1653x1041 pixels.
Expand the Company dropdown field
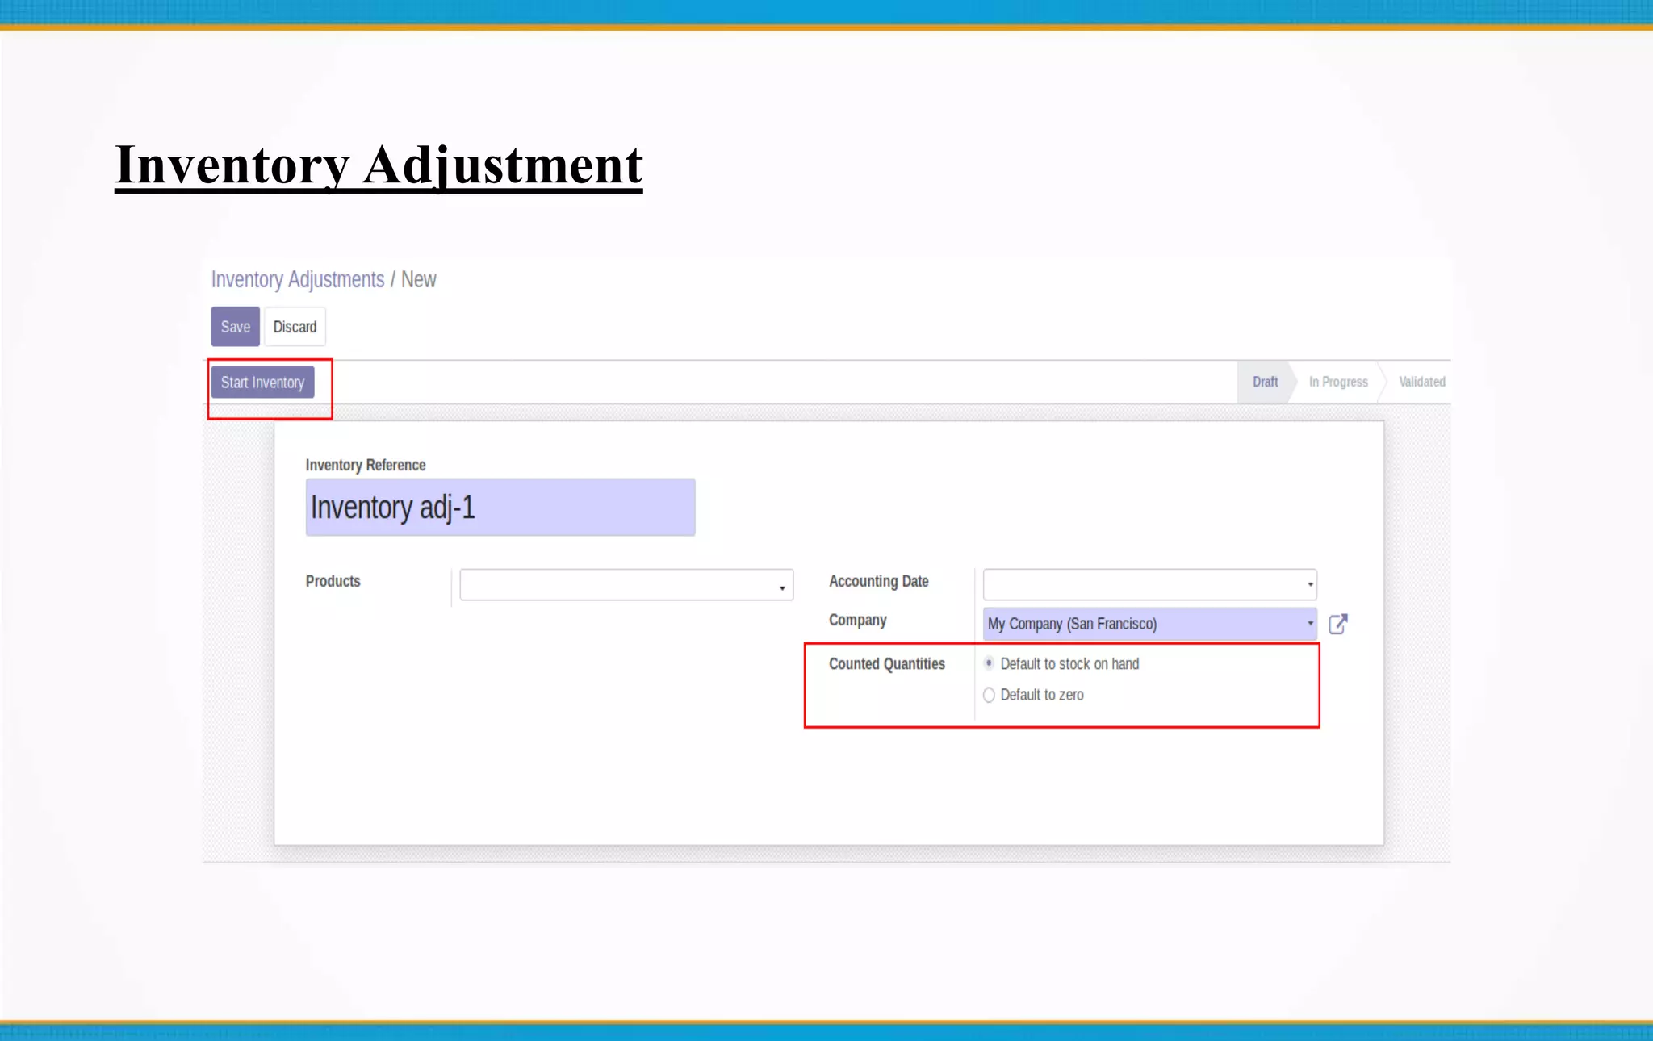click(x=1149, y=624)
